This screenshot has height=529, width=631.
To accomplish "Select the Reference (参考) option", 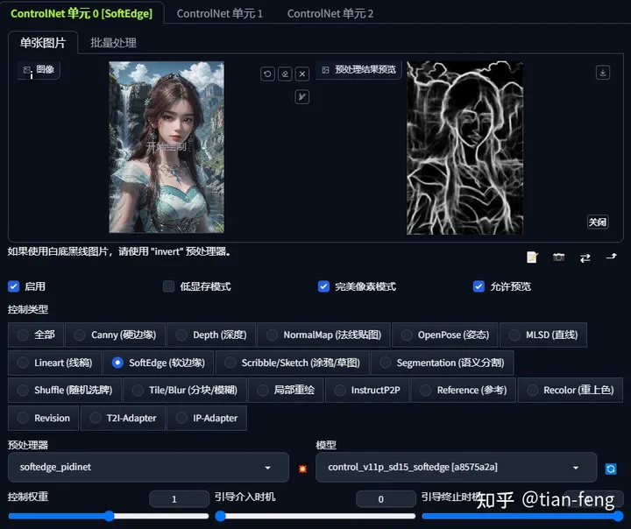I will point(464,391).
